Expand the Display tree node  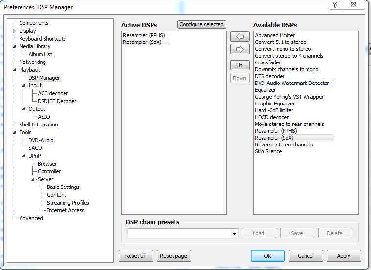pos(15,31)
